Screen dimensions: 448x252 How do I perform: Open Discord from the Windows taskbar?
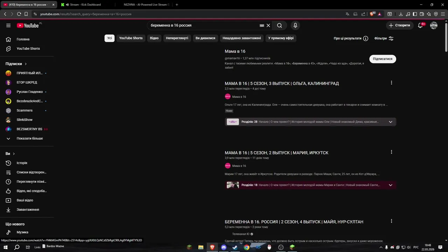tap(224, 247)
